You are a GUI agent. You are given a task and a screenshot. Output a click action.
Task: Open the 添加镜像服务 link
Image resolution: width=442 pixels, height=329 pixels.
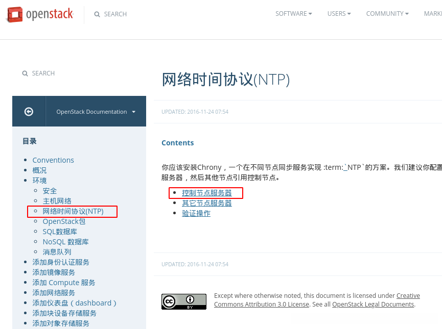click(54, 272)
